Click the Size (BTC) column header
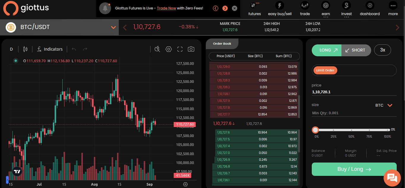Screen dimensions: 405x188 click(x=255, y=56)
